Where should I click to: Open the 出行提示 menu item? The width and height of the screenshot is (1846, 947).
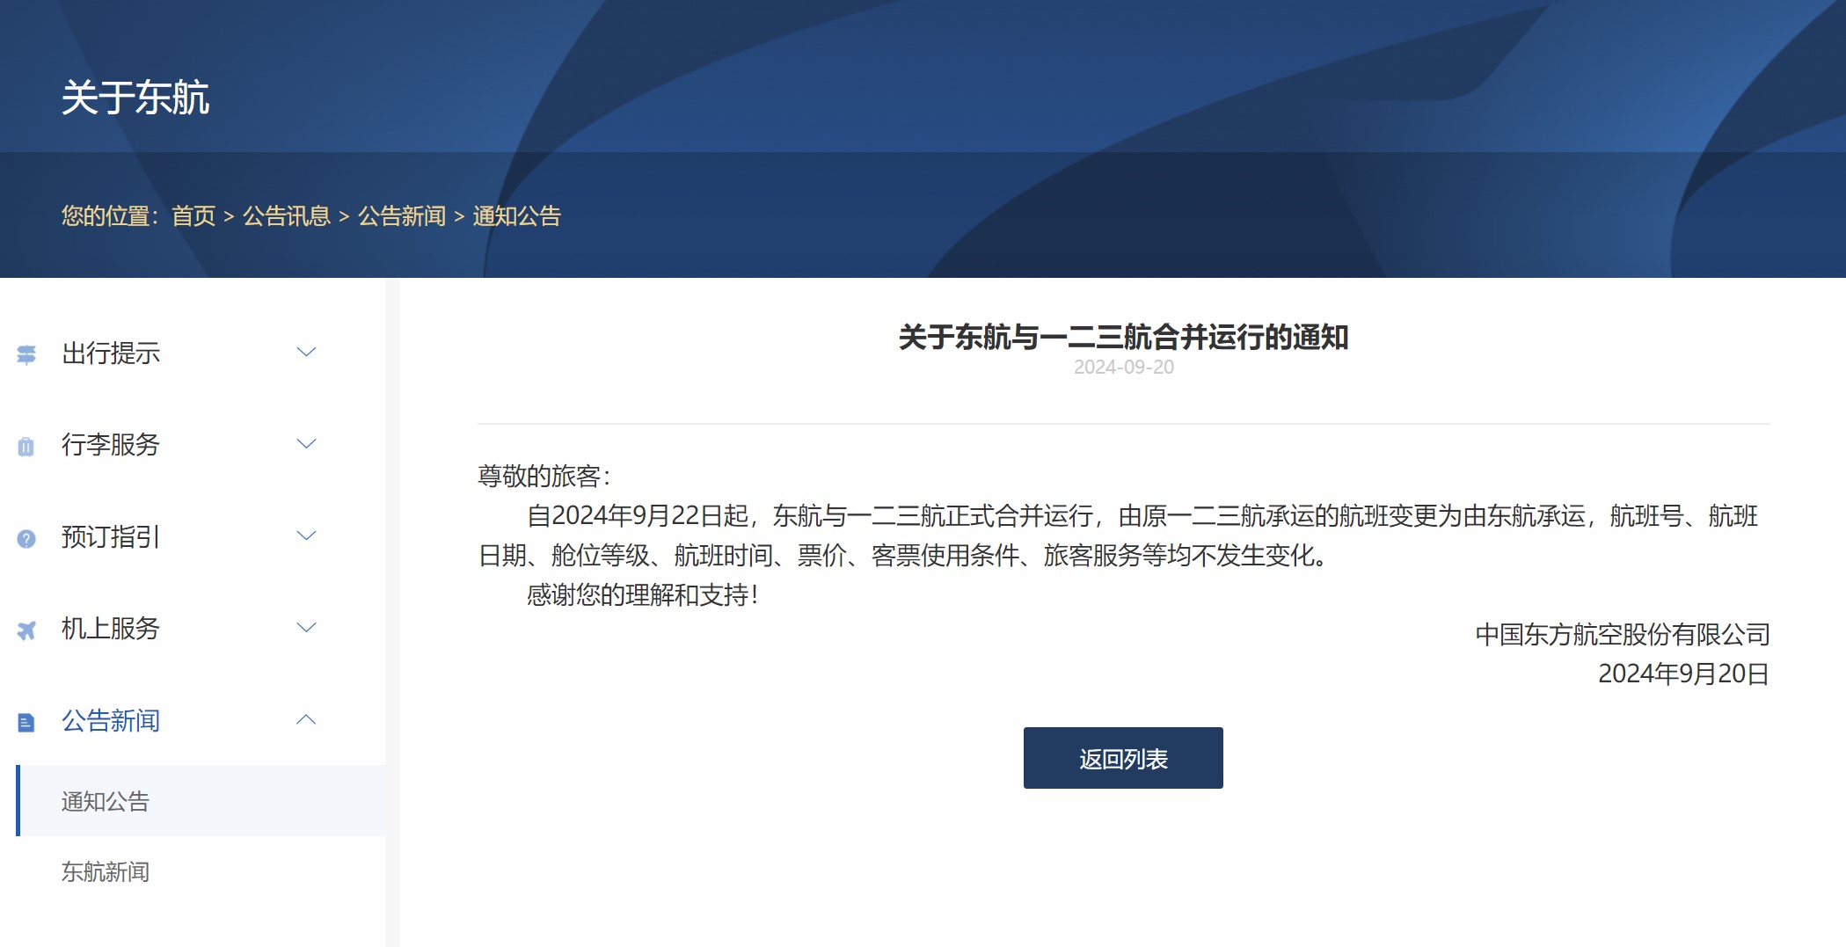pyautogui.click(x=111, y=353)
